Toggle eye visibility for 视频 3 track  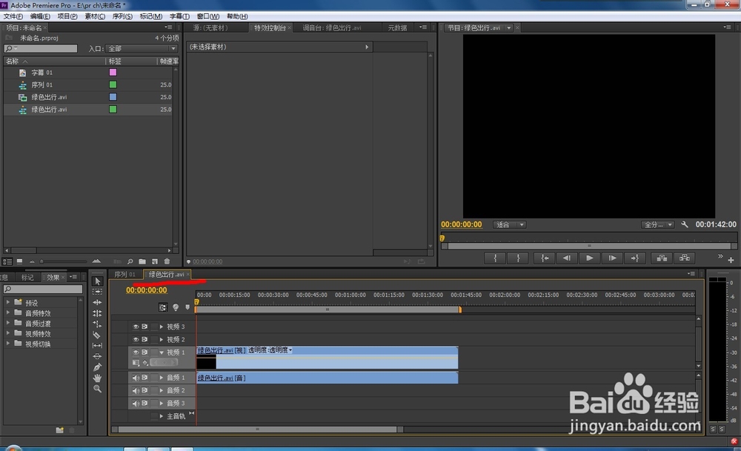coord(136,327)
